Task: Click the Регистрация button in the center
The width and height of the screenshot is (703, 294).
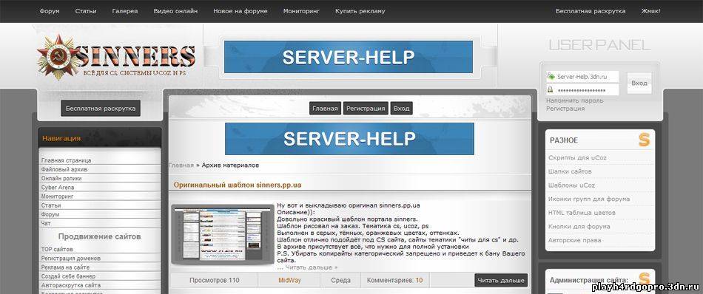Action: (x=366, y=109)
